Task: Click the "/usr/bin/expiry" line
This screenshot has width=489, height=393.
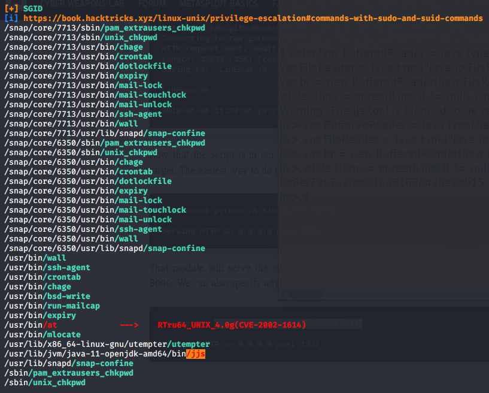Action: tap(40, 315)
